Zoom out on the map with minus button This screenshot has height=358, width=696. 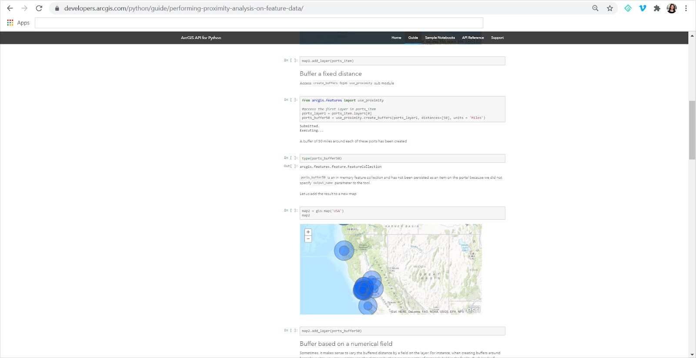(x=308, y=239)
